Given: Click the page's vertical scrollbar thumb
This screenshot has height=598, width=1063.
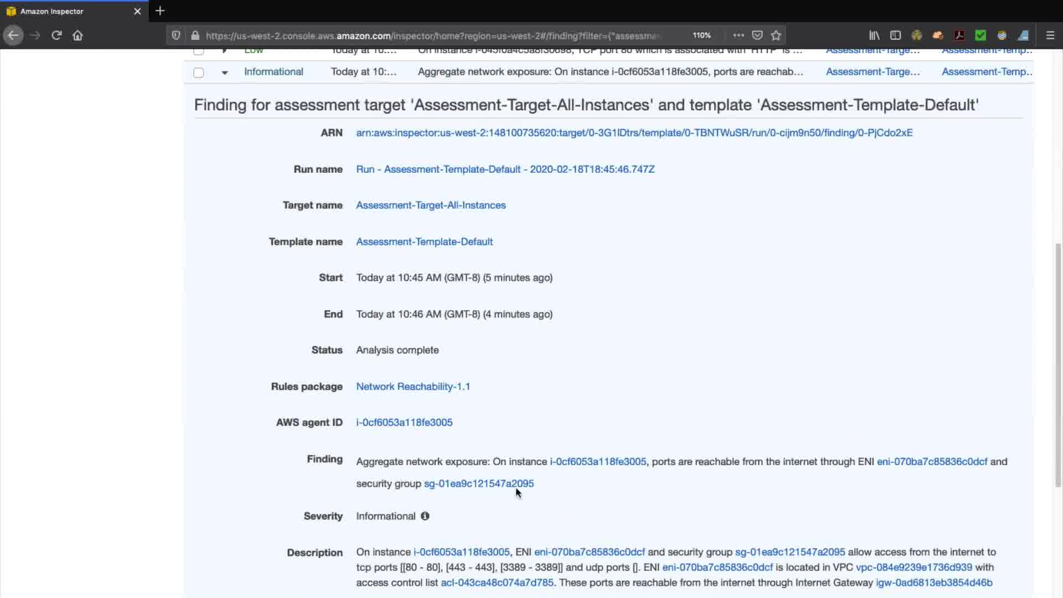Looking at the screenshot, I should 1058,365.
